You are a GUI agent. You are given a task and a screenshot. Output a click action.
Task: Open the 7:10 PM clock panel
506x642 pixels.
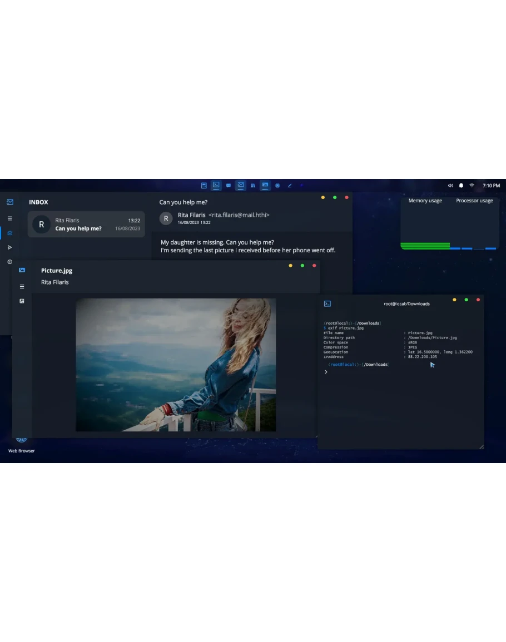coord(491,186)
